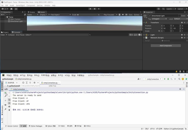The height and width of the screenshot is (130, 188).
Task: Click the Unity Pause button
Action: 95,9
